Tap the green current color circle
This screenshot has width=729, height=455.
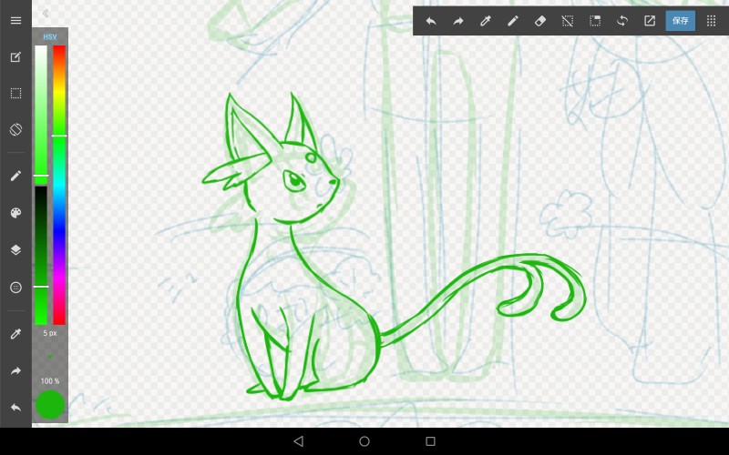click(50, 405)
